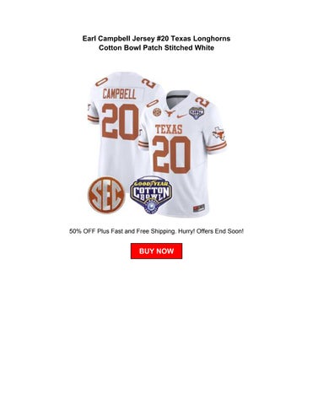
Task: Click the CAMPBELL nameplate on back jersey
Action: tap(119, 94)
